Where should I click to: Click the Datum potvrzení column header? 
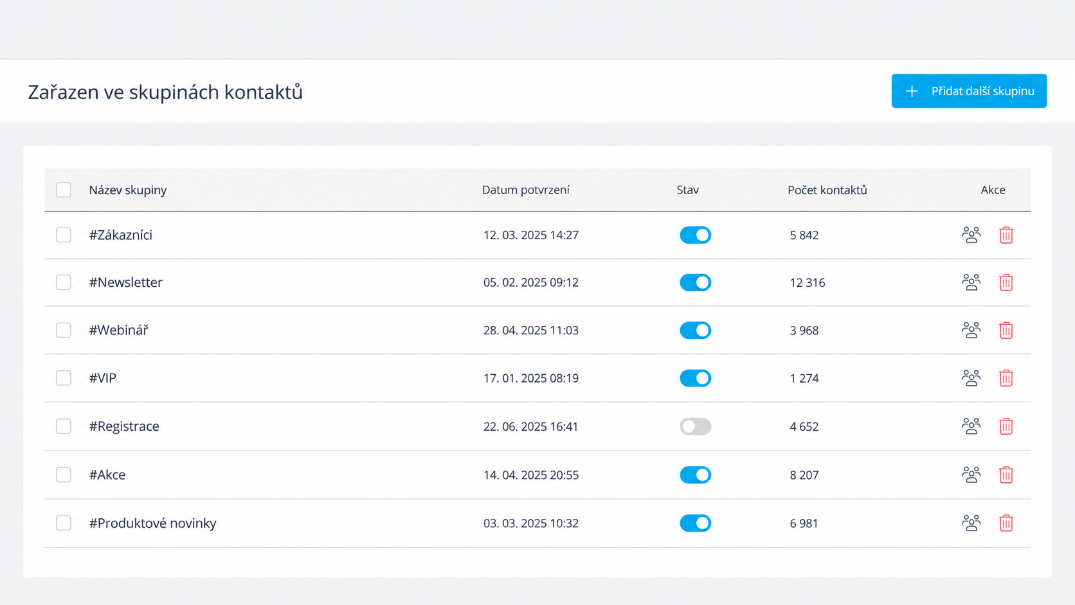pos(526,190)
